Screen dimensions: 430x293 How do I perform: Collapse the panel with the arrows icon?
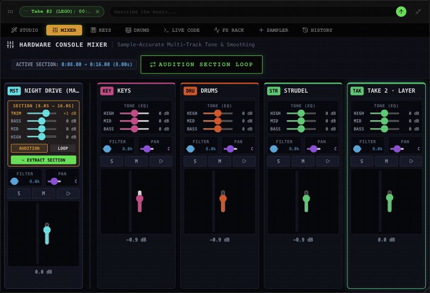[x=418, y=11]
